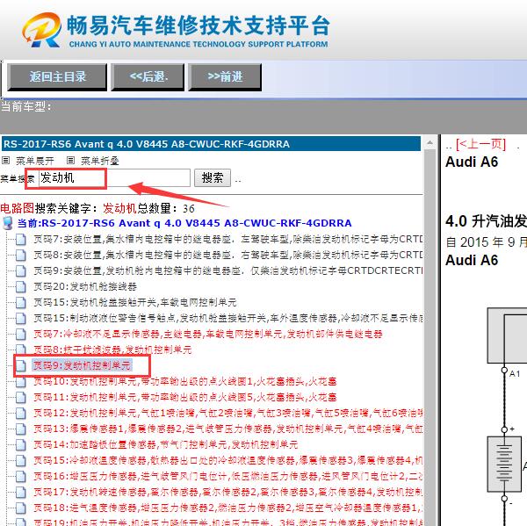Click the 自 2015 年 9 月 date text
The height and width of the screenshot is (526, 527).
coord(486,242)
